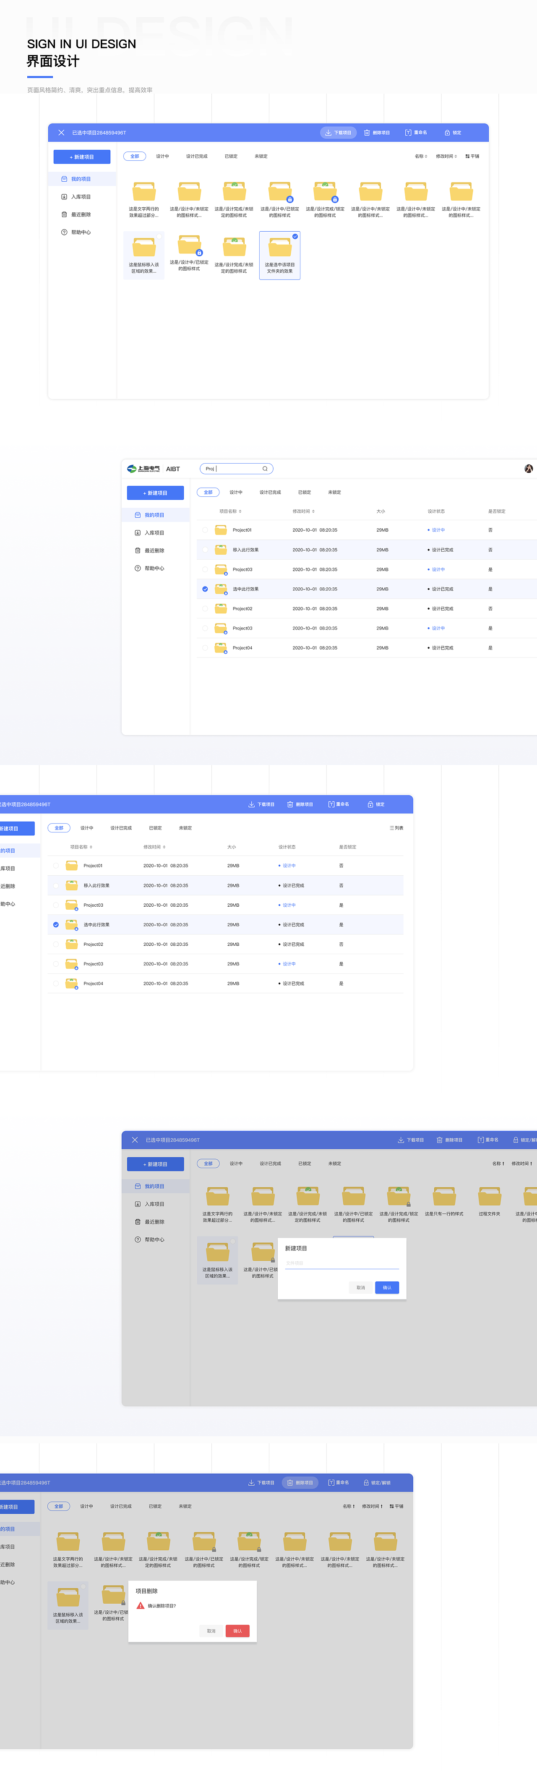Image resolution: width=537 pixels, height=1779 pixels.
Task: Sort by 名称 in the top grid view
Action: point(421,156)
